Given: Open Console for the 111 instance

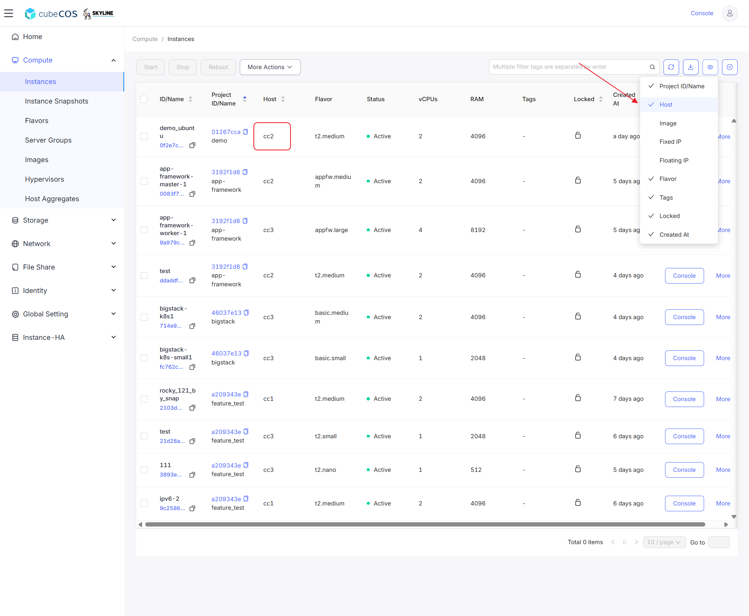Looking at the screenshot, I should pyautogui.click(x=684, y=470).
